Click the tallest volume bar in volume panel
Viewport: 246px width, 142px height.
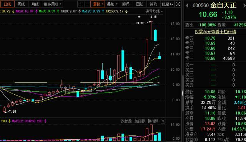(x=151, y=133)
